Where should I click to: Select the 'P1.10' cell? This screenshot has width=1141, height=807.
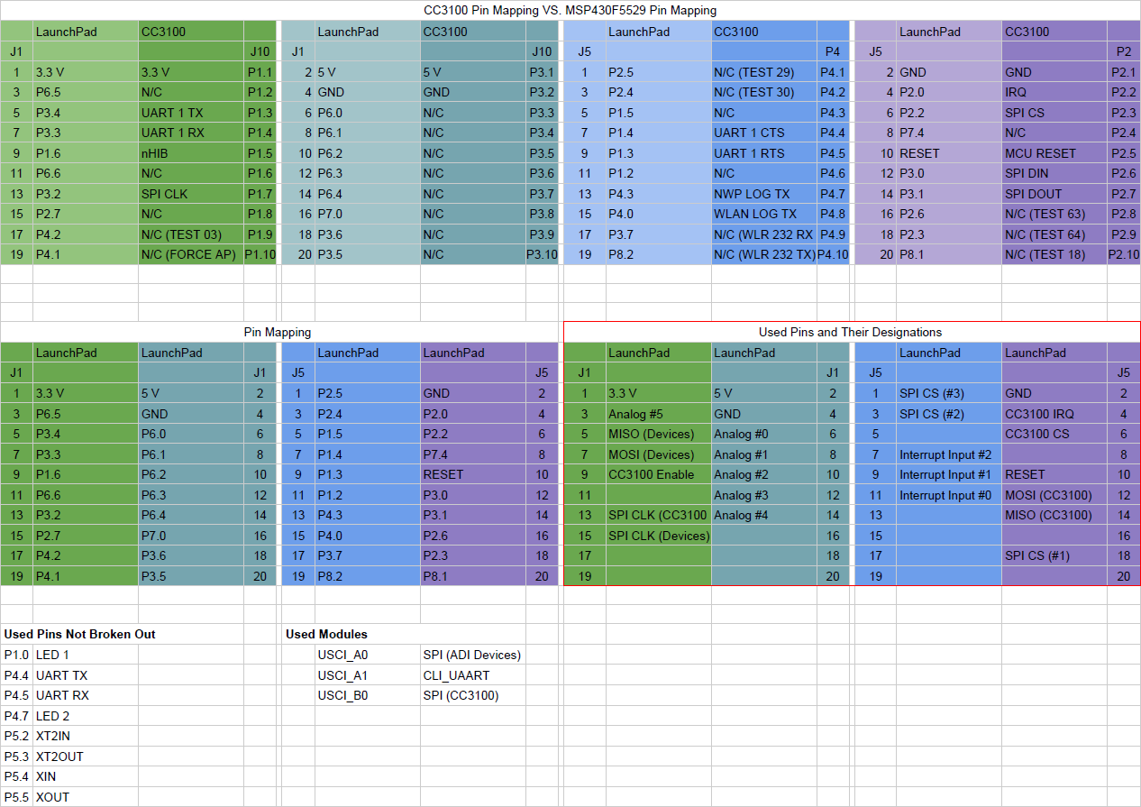point(260,254)
